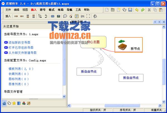Click the bracket-shaped relation line icon
The image size is (167, 113).
pos(46,16)
